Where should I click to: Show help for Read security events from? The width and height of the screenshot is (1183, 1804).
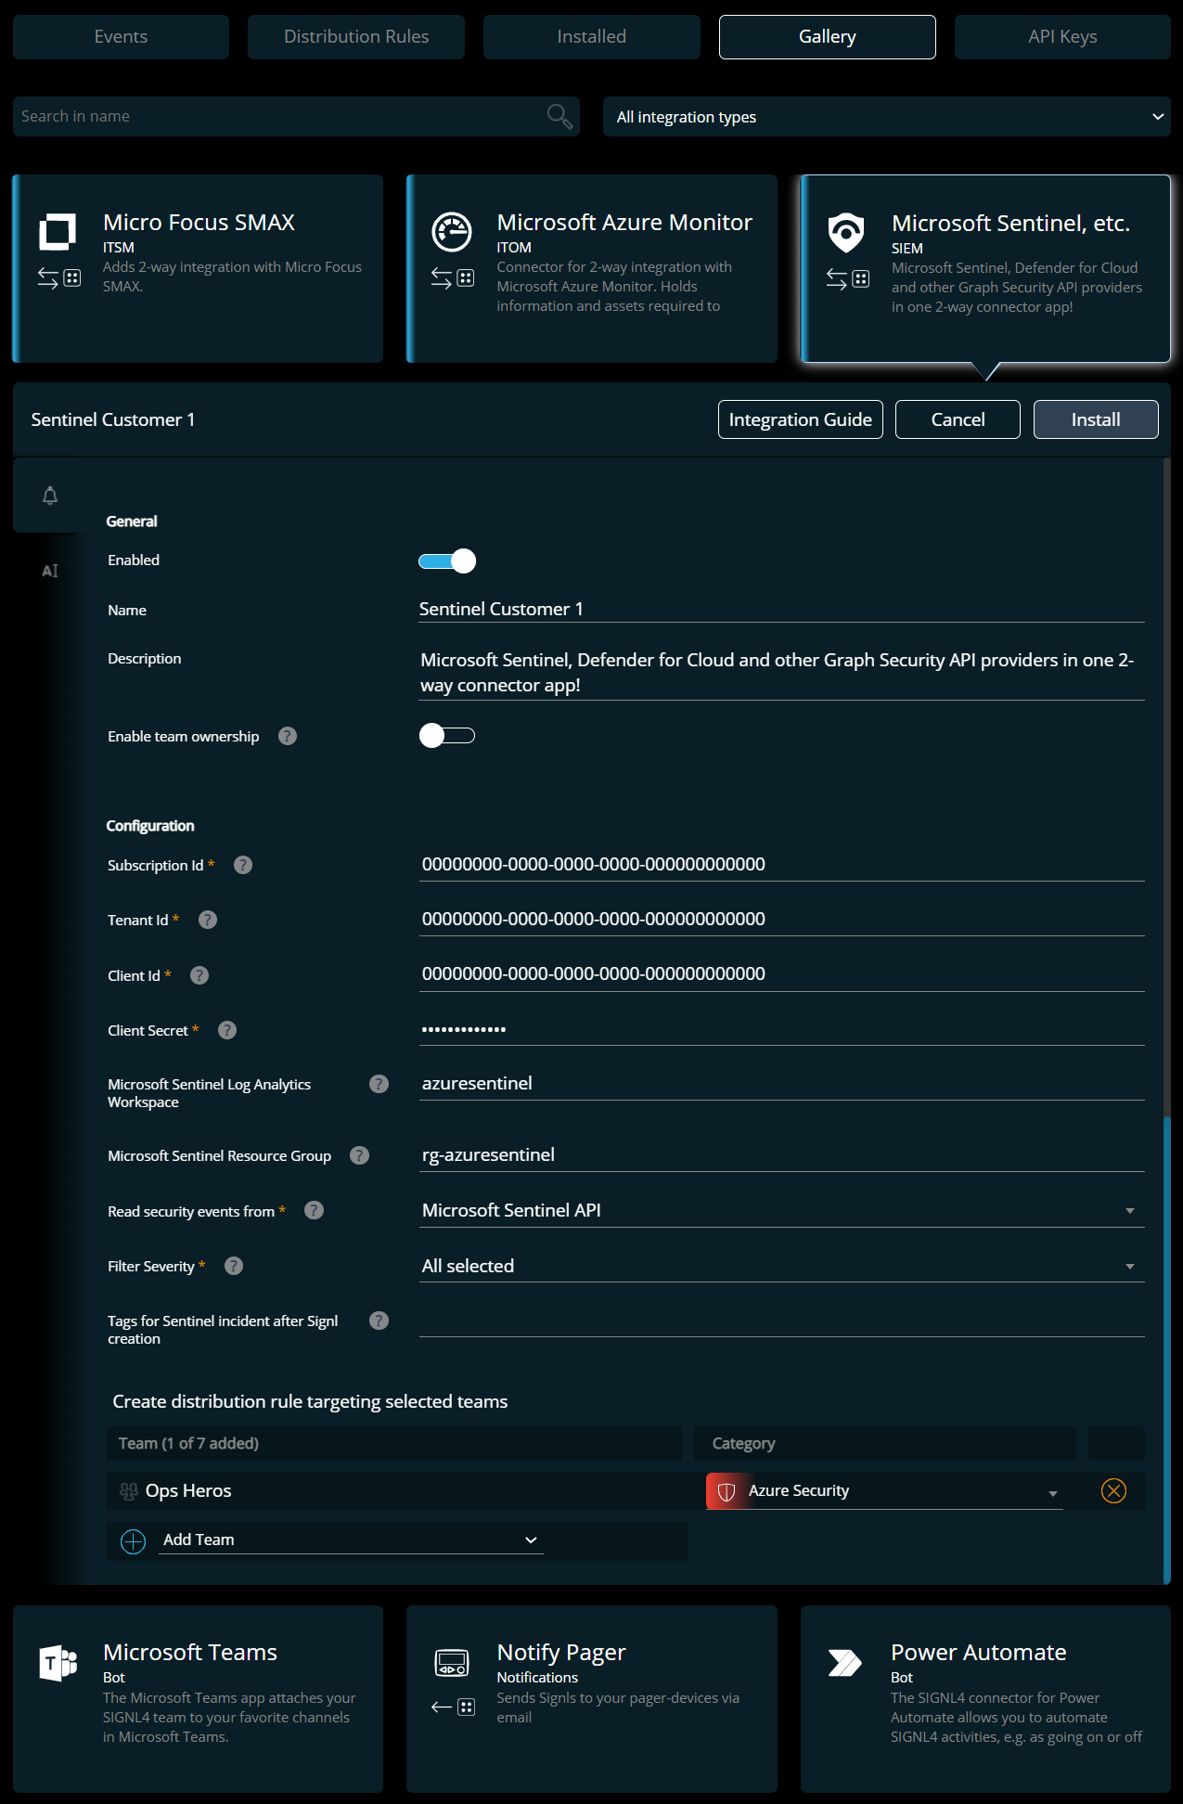(315, 1210)
